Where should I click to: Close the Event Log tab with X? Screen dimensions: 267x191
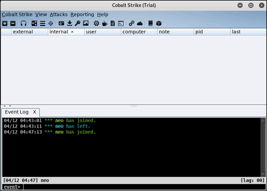35,112
